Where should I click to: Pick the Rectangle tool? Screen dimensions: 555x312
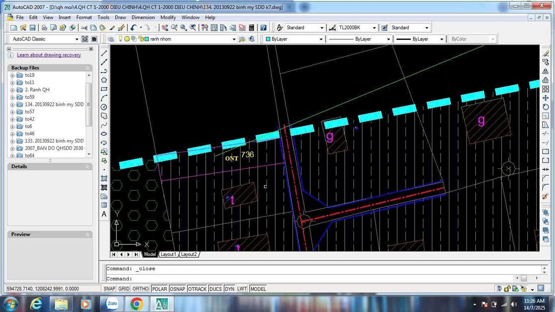(104, 89)
